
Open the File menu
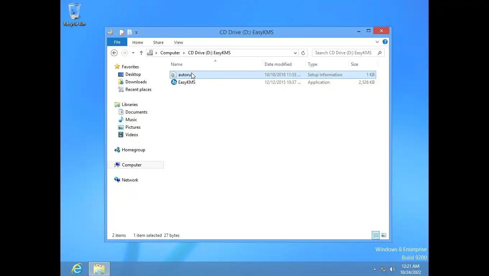click(x=117, y=42)
